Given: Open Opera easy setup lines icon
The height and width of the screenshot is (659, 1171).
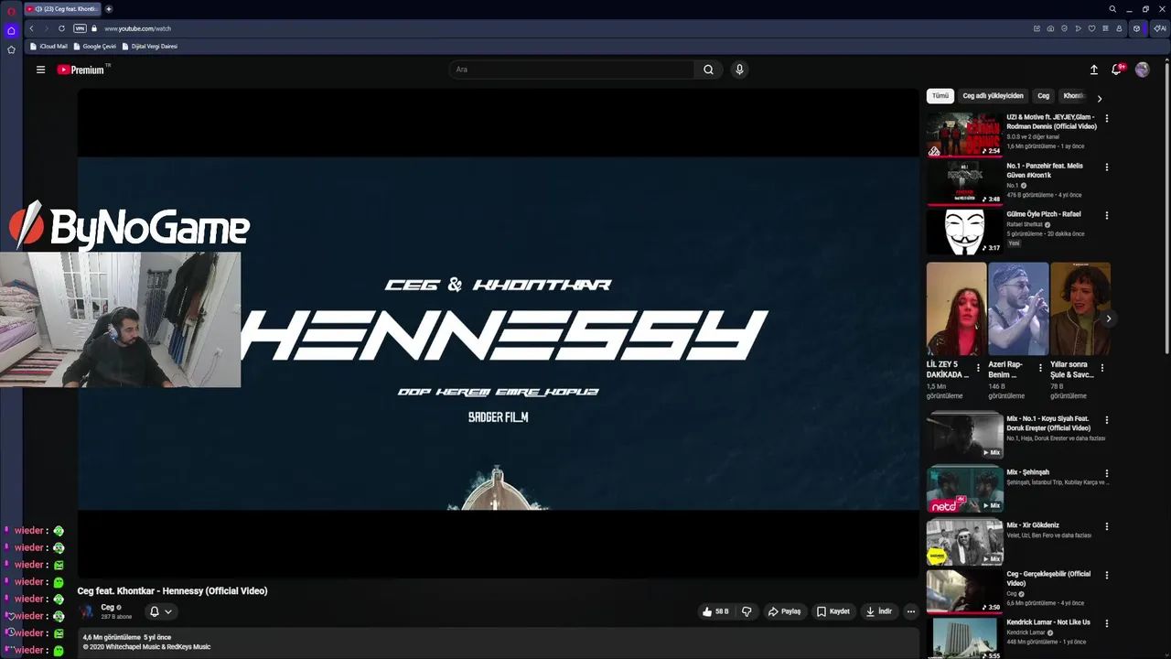Looking at the screenshot, I should [1105, 28].
